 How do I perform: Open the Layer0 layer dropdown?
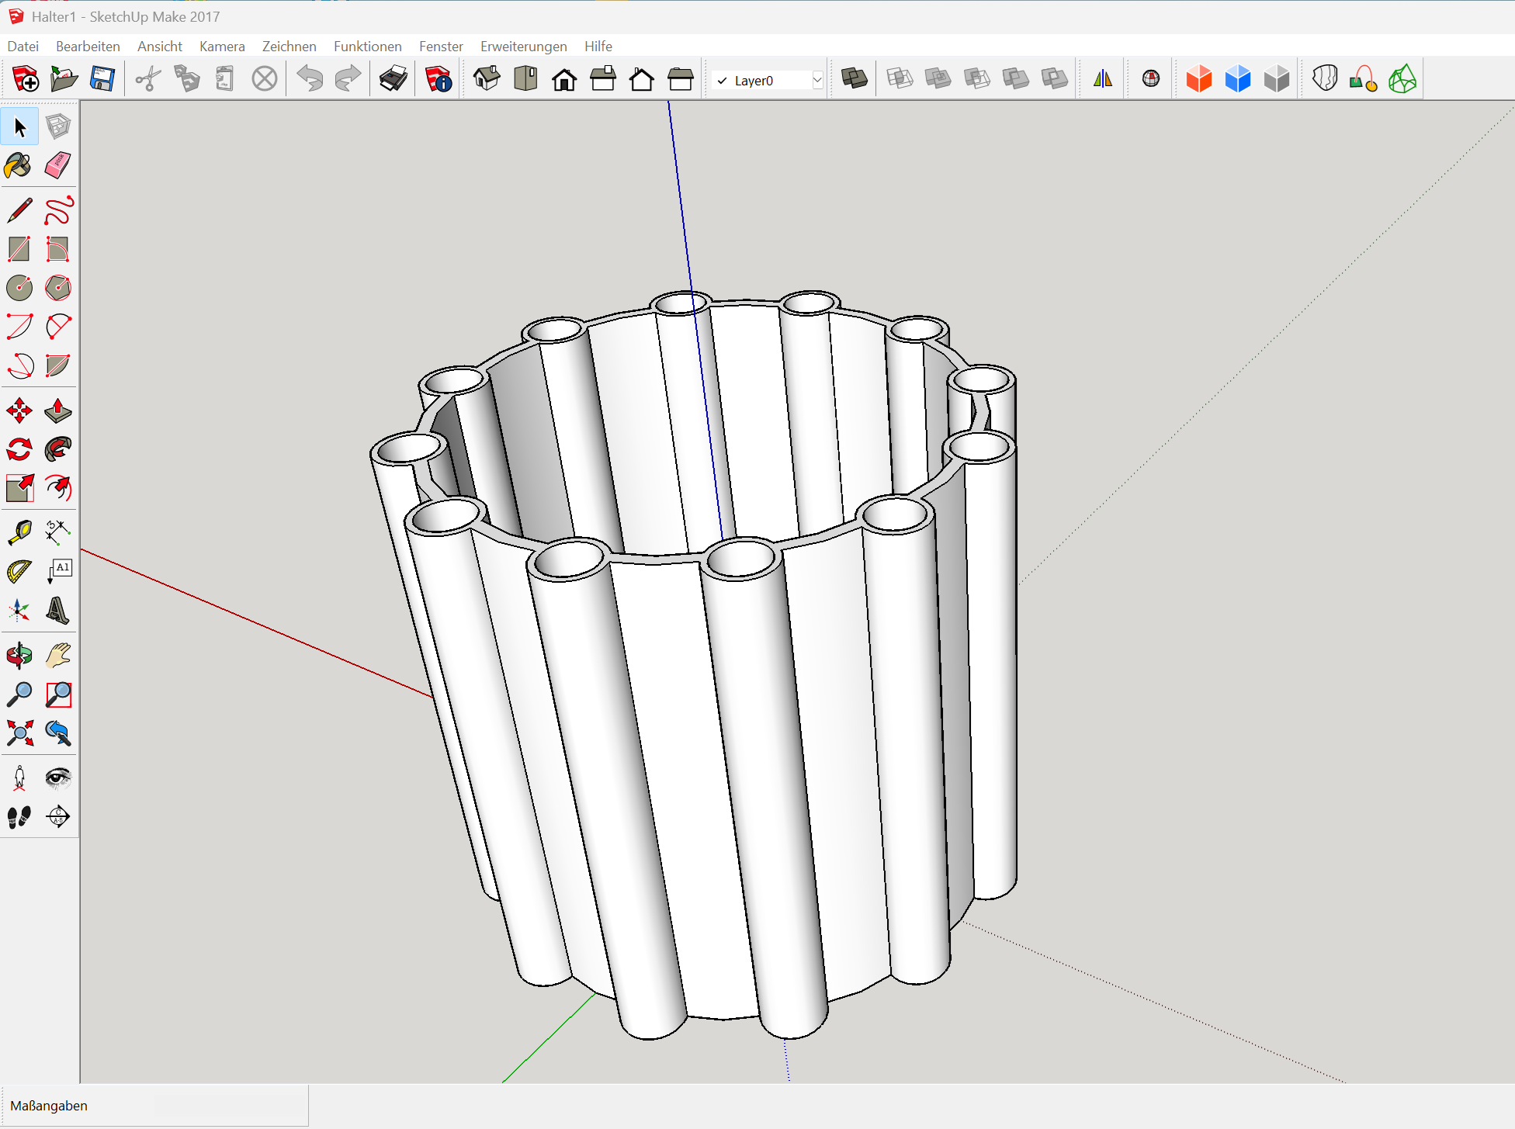point(764,81)
